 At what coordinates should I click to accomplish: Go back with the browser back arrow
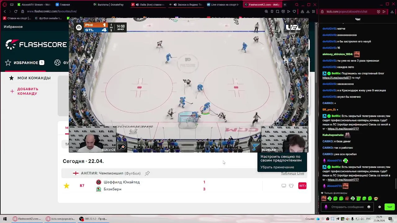(5, 11)
